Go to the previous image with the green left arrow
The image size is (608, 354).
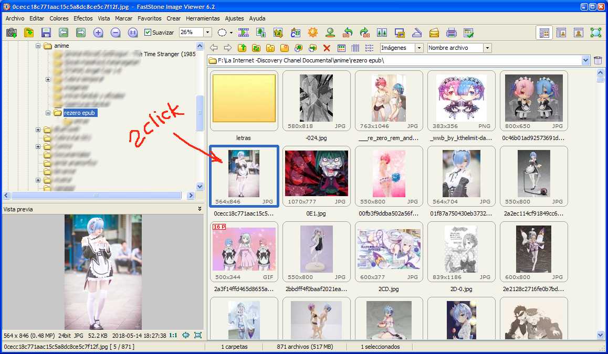click(63, 33)
